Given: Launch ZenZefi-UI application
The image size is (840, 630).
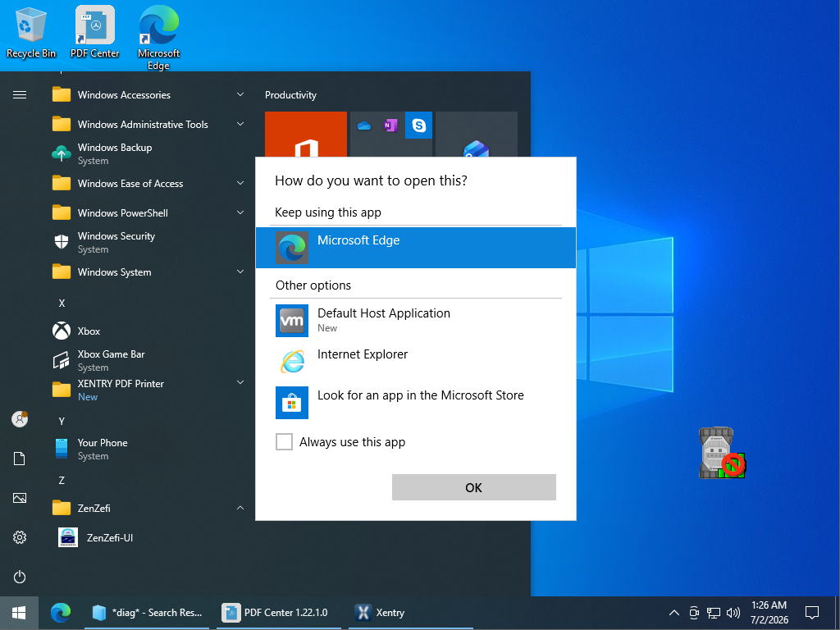Looking at the screenshot, I should [x=149, y=537].
